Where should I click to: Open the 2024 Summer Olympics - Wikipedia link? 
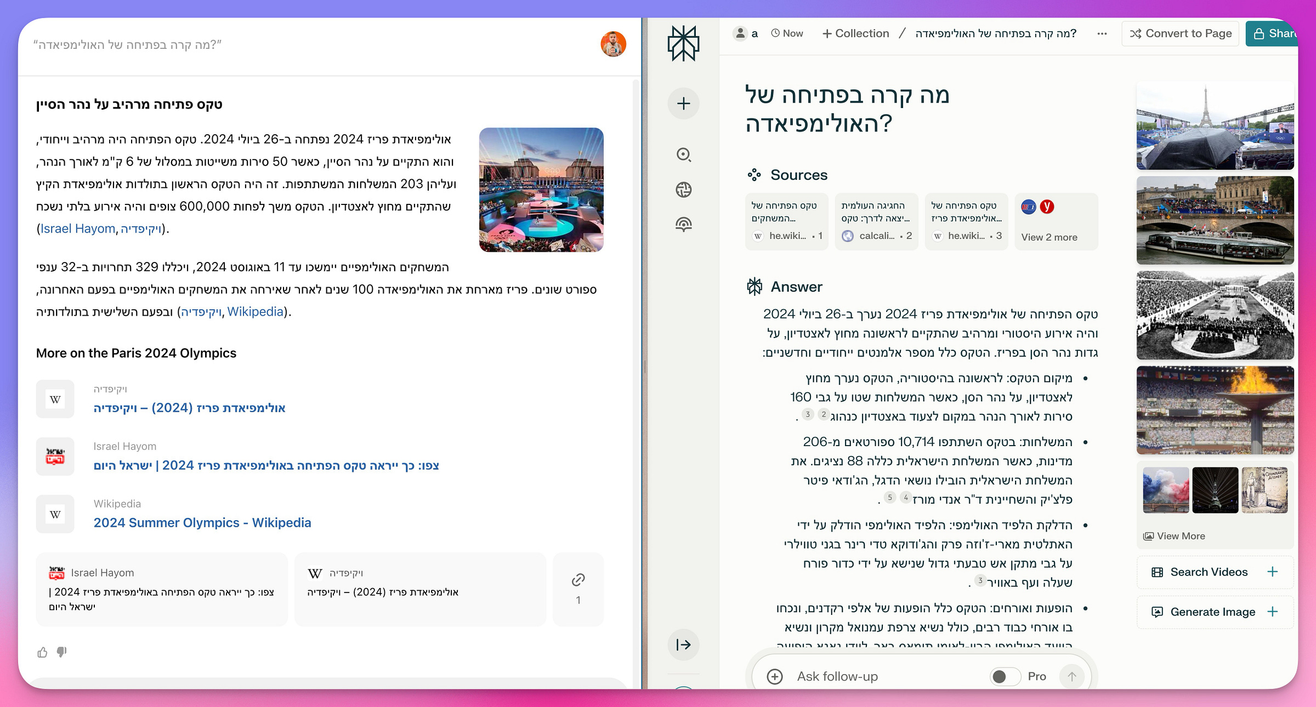[202, 522]
